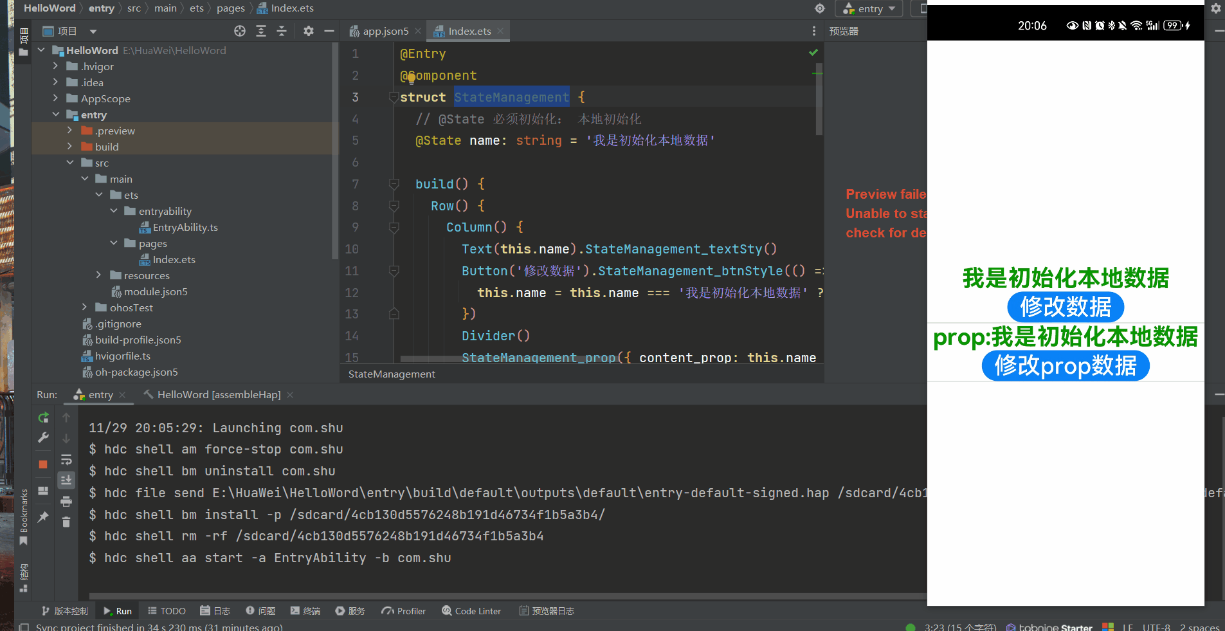Close the Index.ets editor tab
Image resolution: width=1225 pixels, height=631 pixels.
[x=501, y=31]
